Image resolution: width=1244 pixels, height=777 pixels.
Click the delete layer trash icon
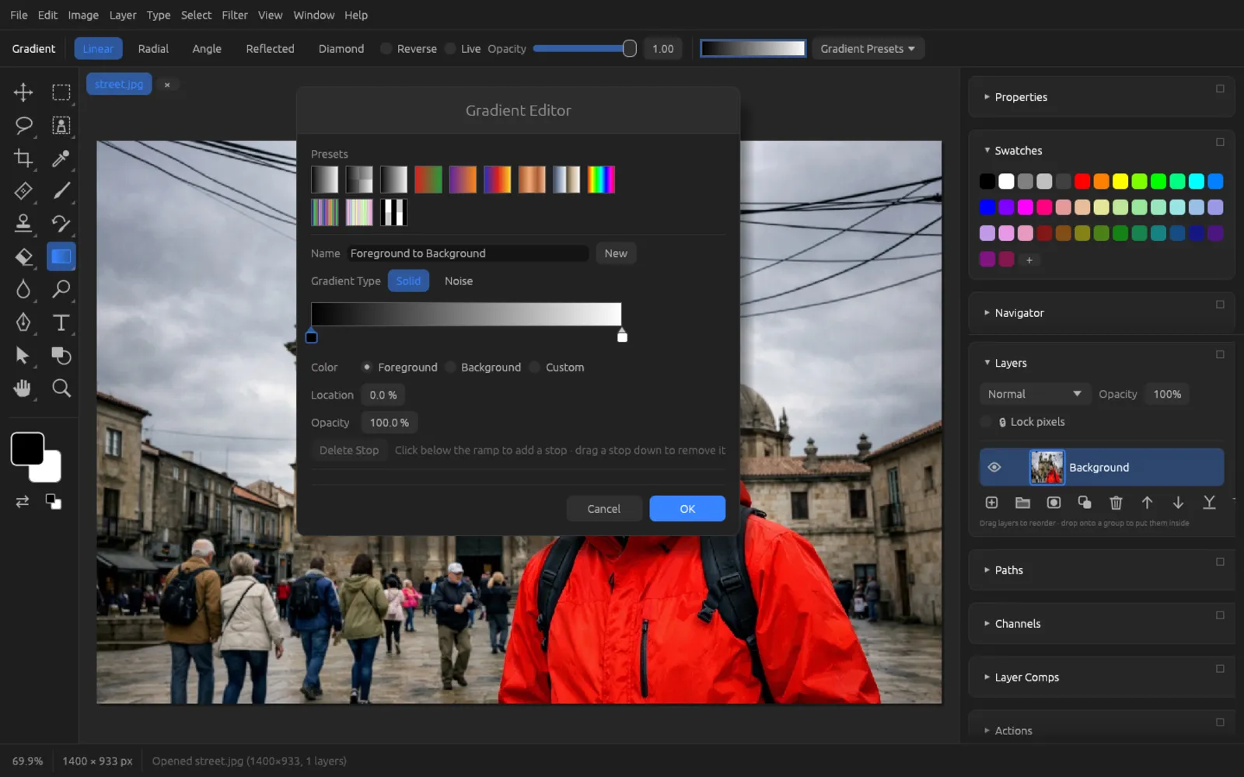click(1116, 503)
